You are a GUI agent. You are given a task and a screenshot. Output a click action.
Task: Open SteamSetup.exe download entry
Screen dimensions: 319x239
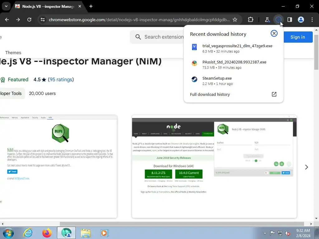(233, 81)
